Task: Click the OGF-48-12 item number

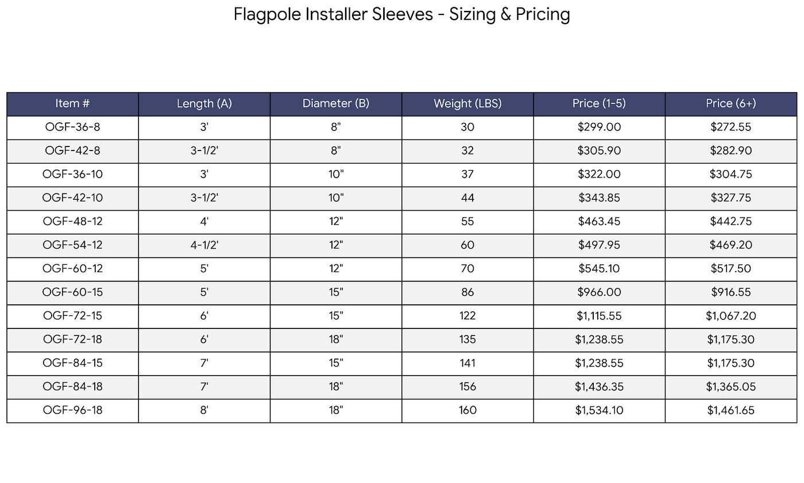Action: point(72,222)
